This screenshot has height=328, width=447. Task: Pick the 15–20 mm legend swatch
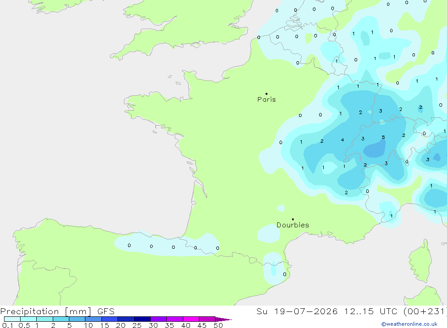point(110,319)
